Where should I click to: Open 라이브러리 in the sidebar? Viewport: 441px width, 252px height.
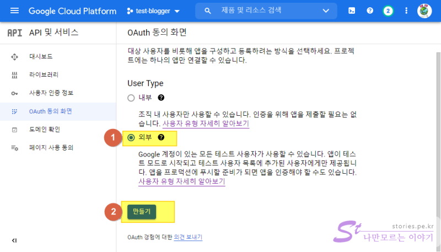(44, 75)
